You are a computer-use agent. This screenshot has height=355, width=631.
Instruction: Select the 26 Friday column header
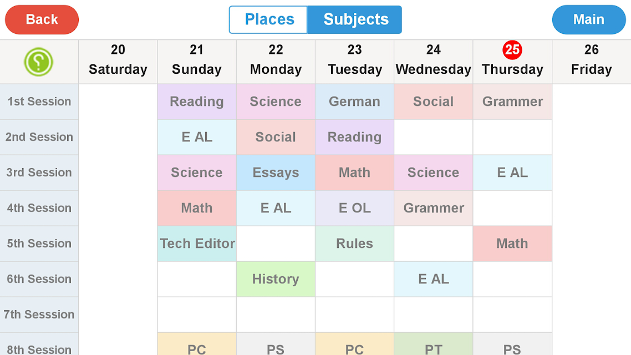click(x=592, y=62)
